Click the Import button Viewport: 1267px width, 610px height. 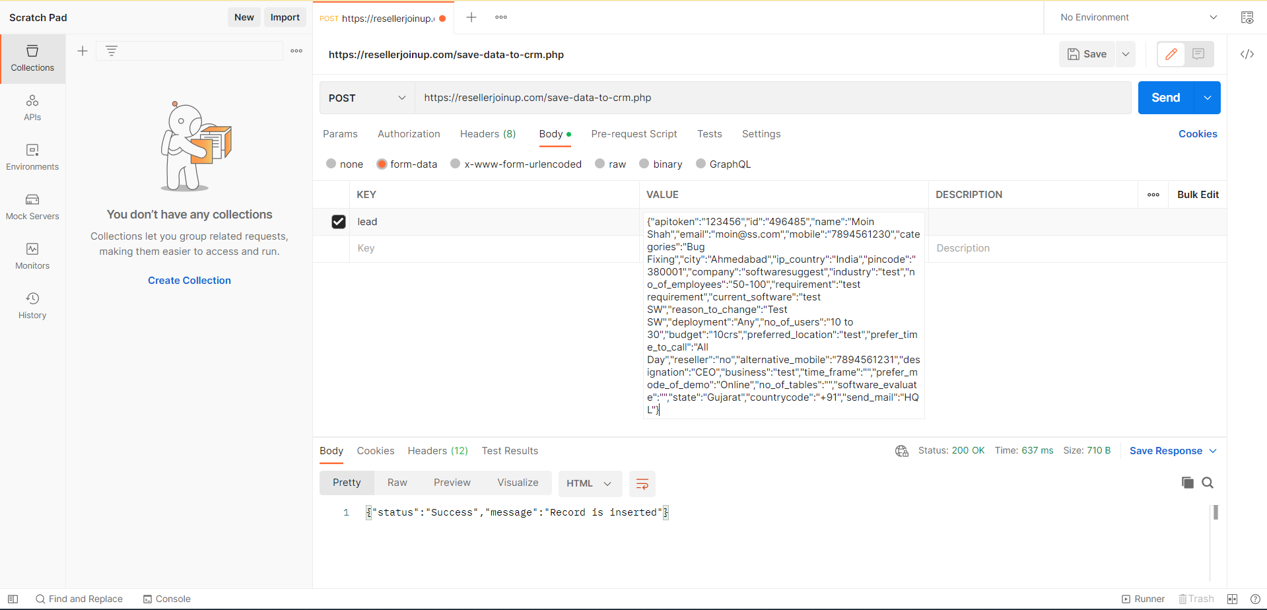point(285,17)
